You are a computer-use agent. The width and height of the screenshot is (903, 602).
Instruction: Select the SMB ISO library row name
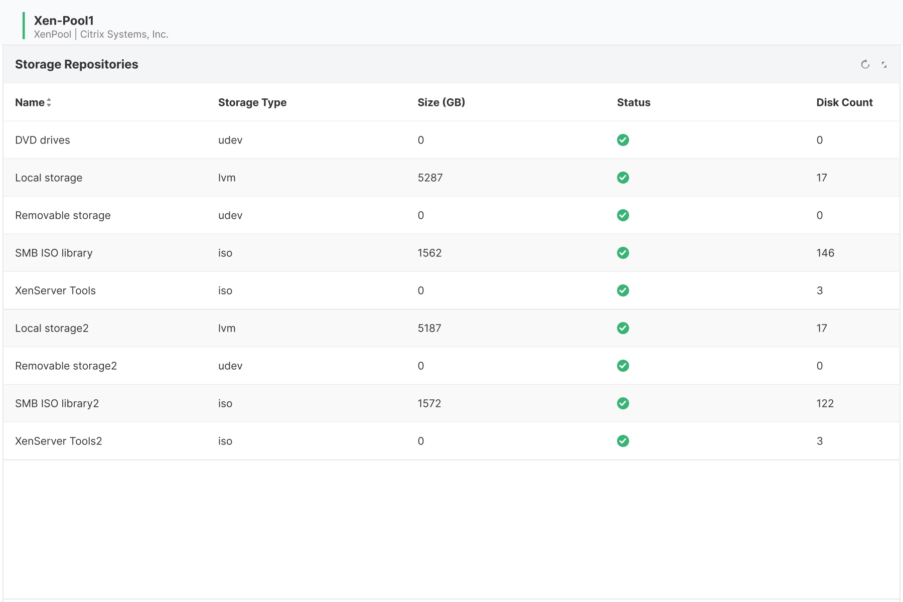tap(54, 253)
